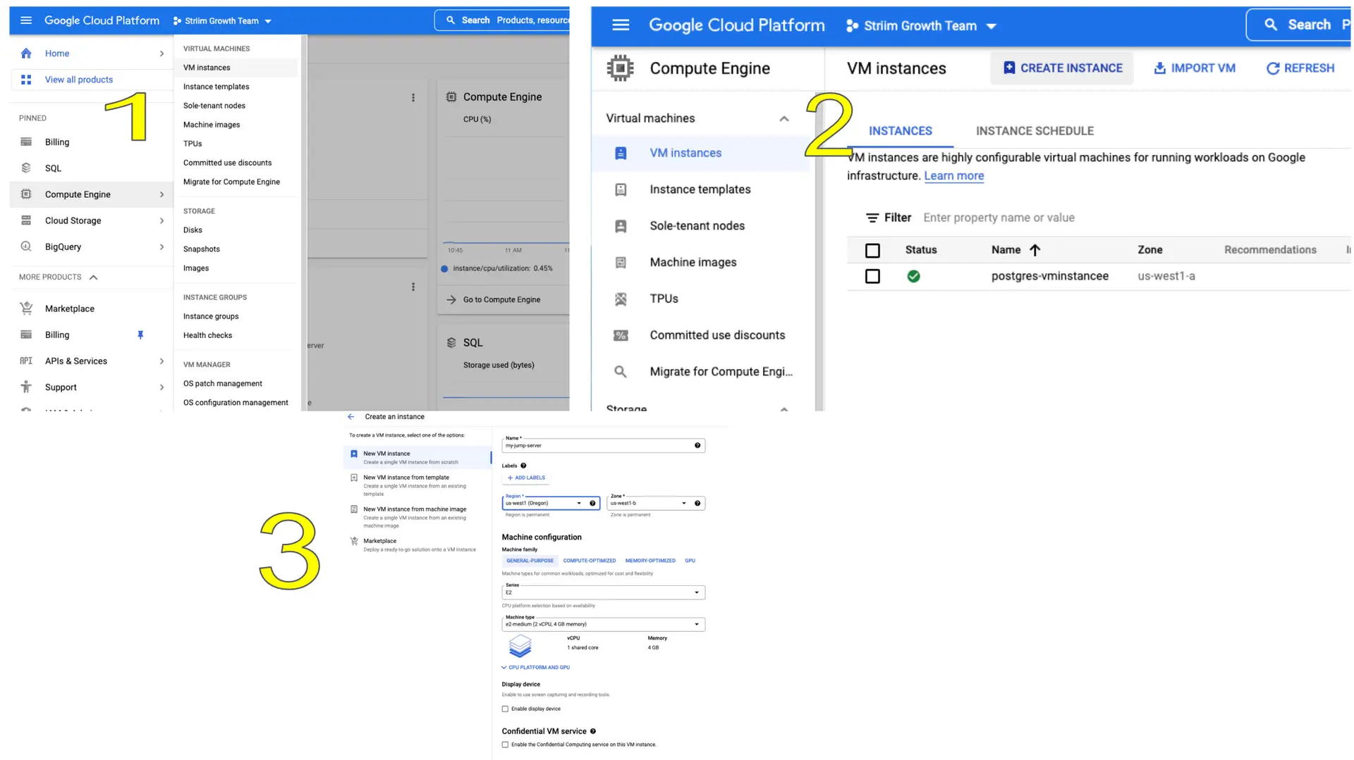Screen dimensions: 1354x760
Task: Click the TPUs icon in Virtual machines list
Action: coord(620,299)
